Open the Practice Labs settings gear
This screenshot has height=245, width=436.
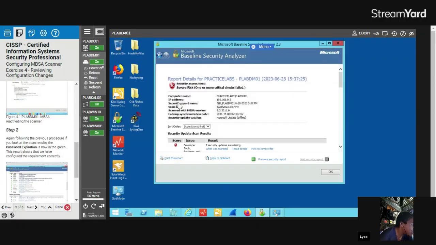click(x=43, y=33)
